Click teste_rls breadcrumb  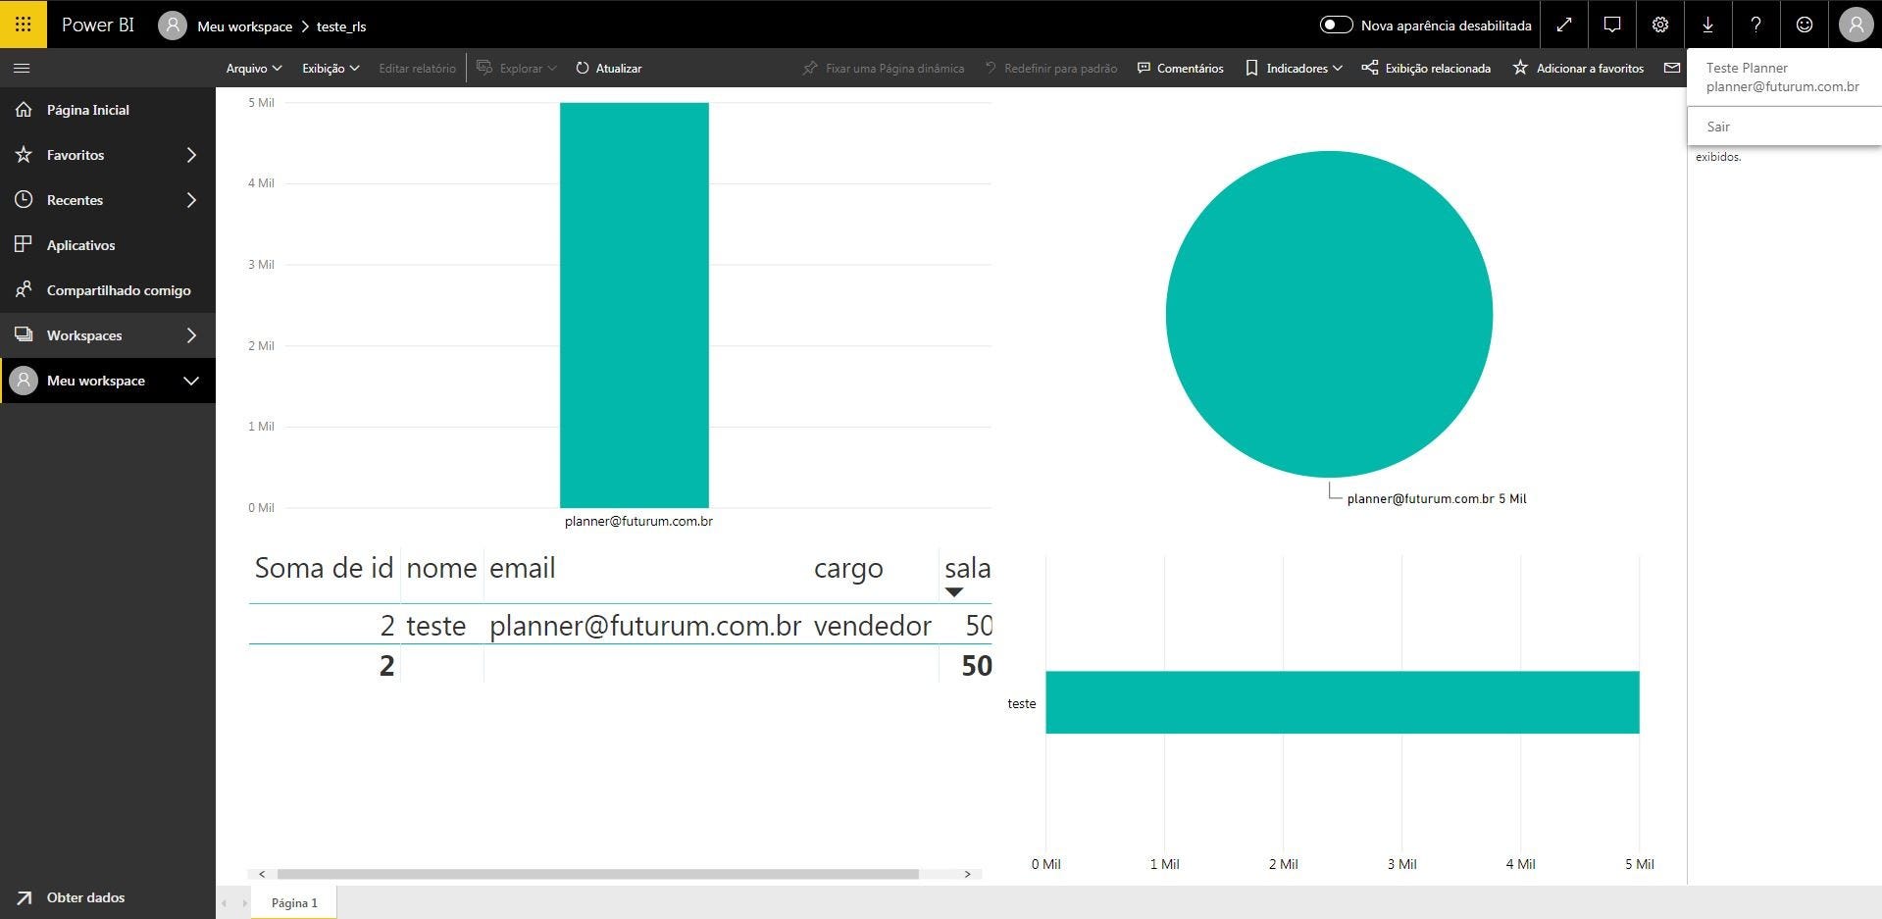(x=341, y=26)
